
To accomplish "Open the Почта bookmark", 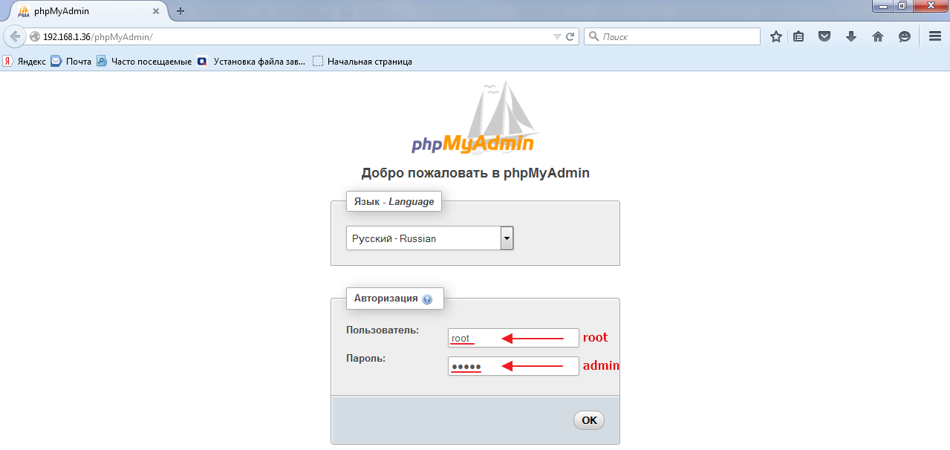I will (x=71, y=62).
